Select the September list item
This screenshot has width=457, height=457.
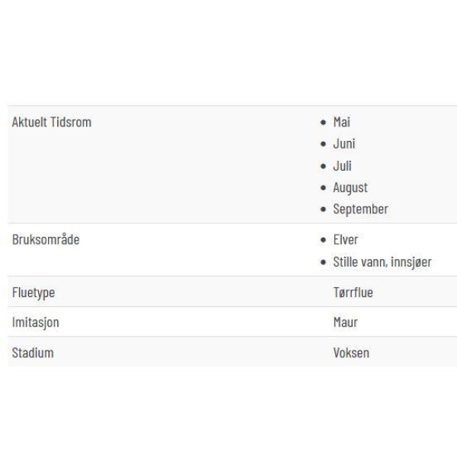click(x=361, y=209)
